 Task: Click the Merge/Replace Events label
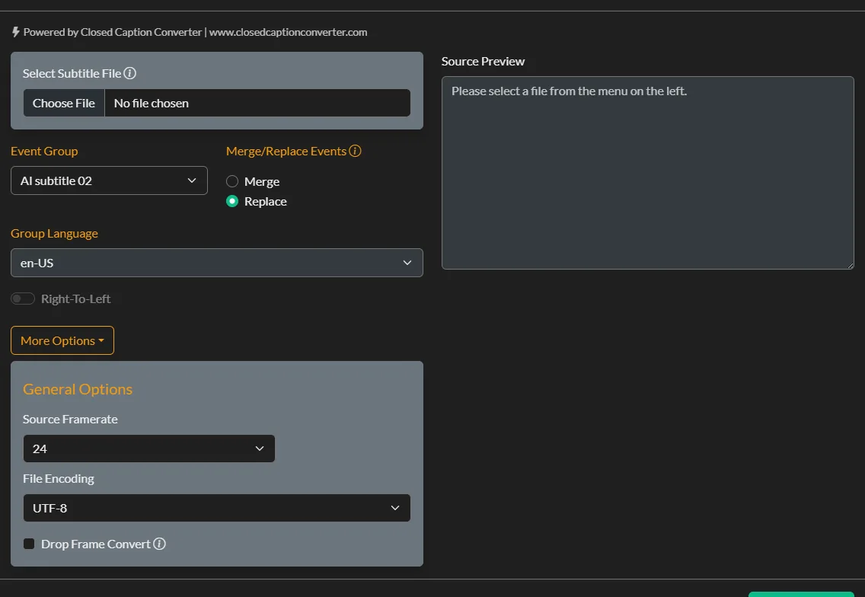point(286,151)
